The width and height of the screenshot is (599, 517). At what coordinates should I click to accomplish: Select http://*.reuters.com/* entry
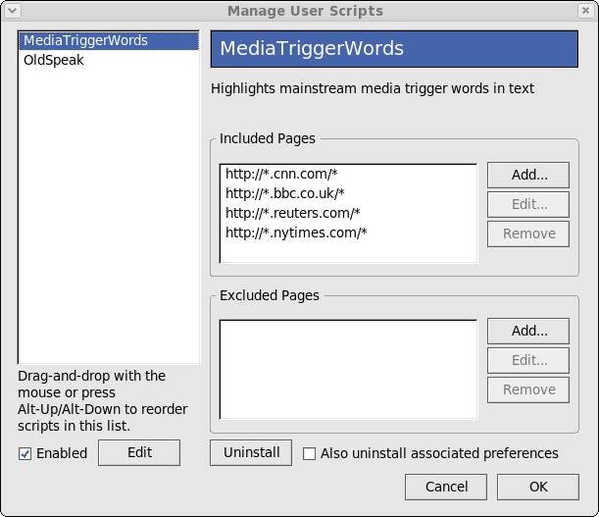click(x=348, y=213)
